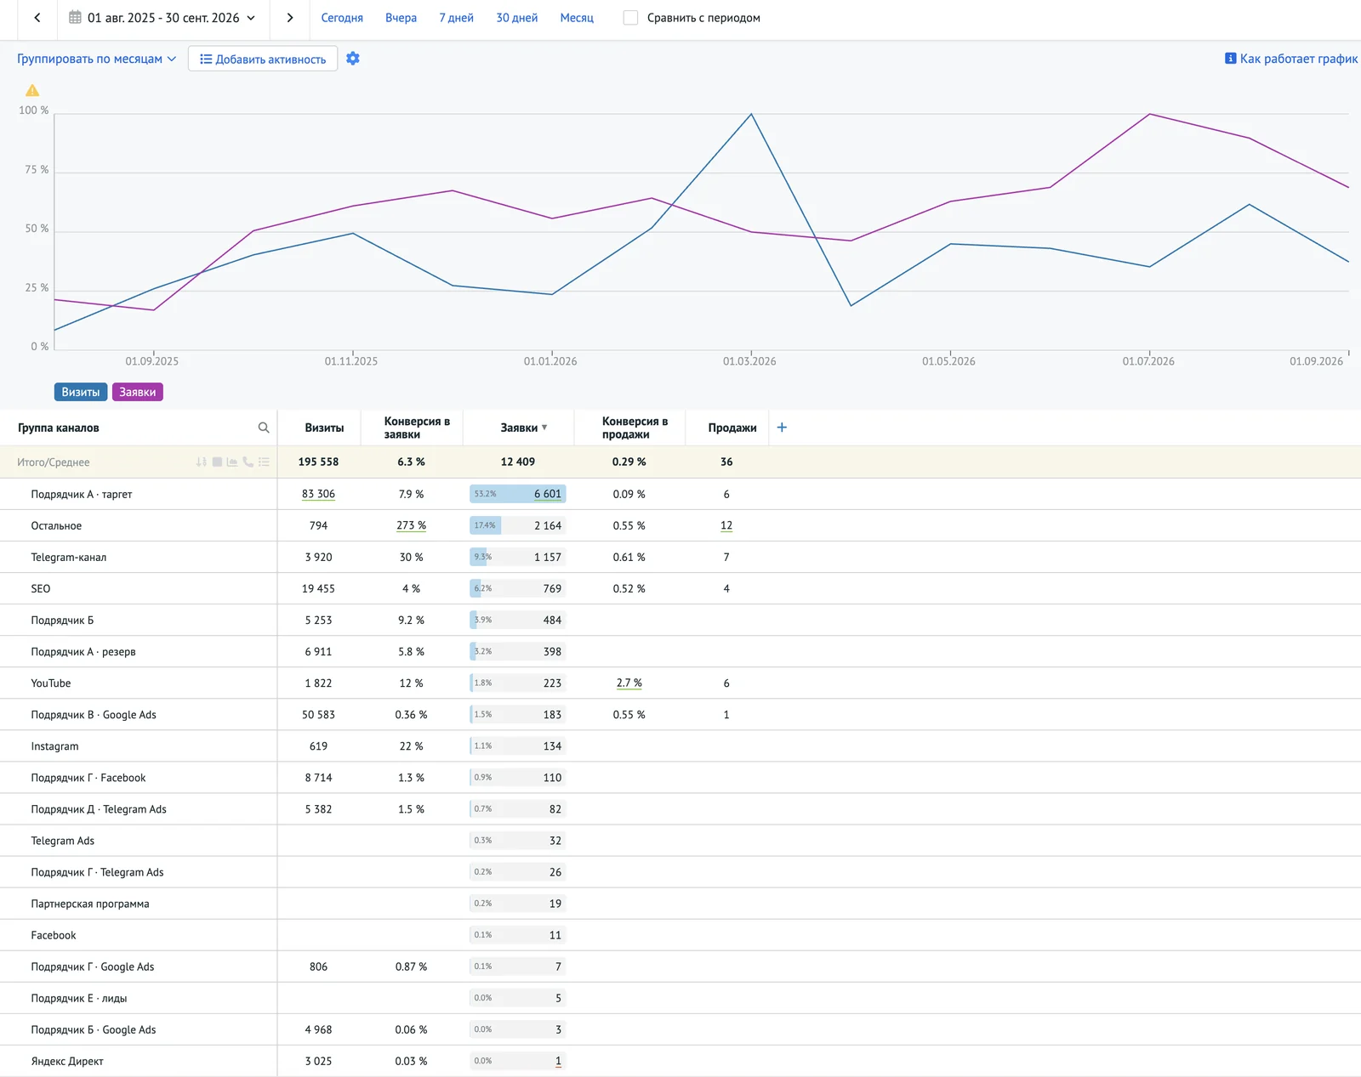The width and height of the screenshot is (1361, 1077).
Task: Click the chart icon in Итого/Среднее row
Action: (x=232, y=462)
